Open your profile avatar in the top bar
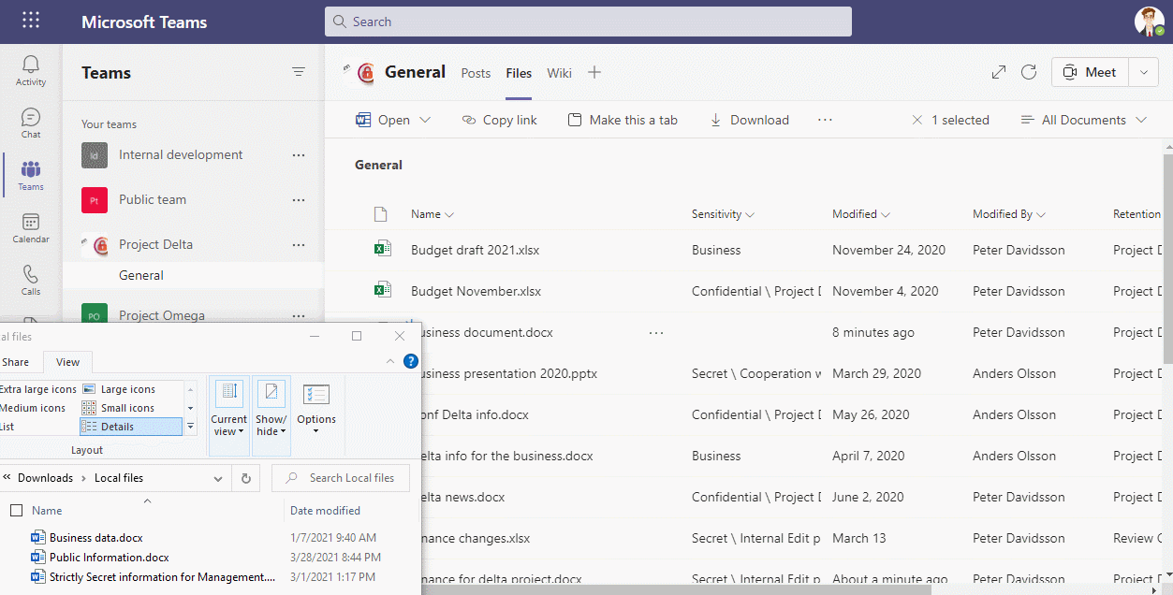The width and height of the screenshot is (1173, 595). [1149, 21]
